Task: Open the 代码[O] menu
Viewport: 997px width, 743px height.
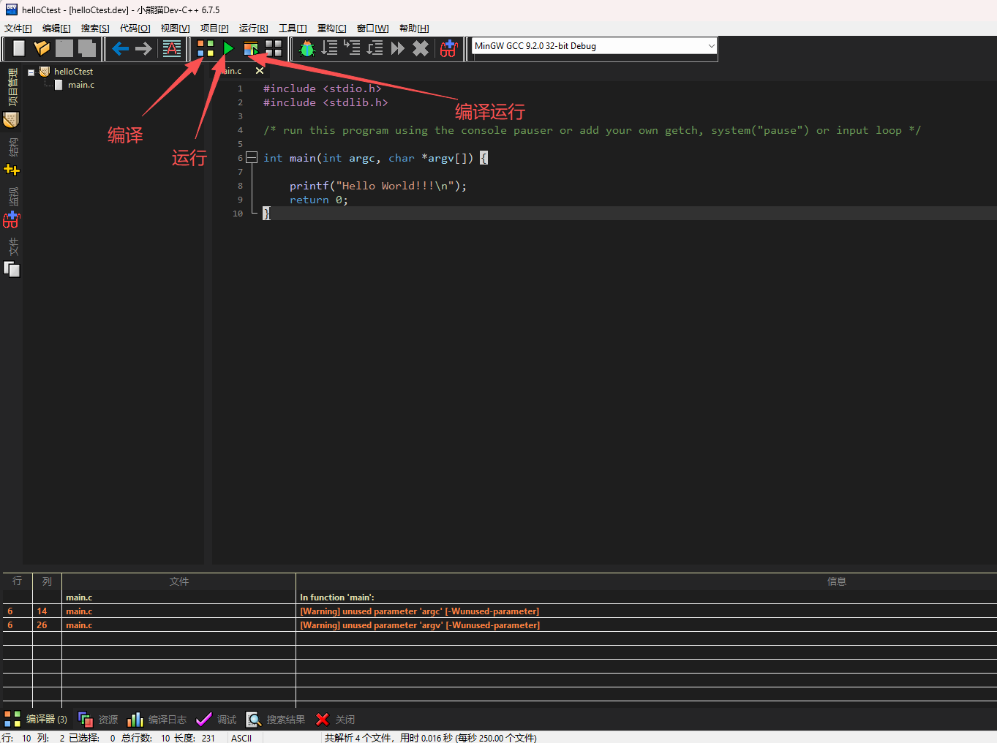Action: coord(135,29)
